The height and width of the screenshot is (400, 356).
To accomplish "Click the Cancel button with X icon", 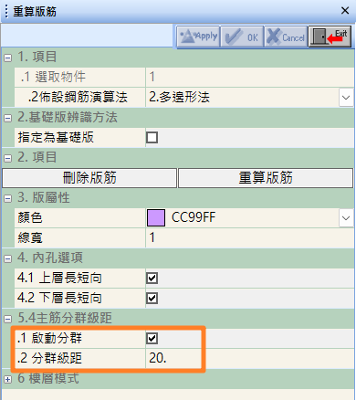I will coord(286,37).
